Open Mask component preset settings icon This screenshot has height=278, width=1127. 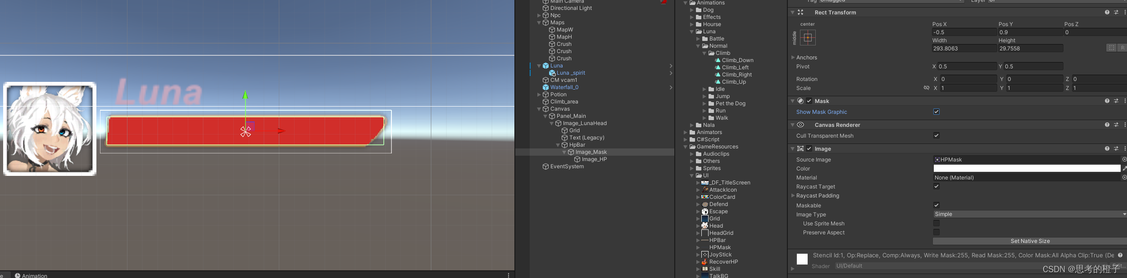coord(1116,101)
